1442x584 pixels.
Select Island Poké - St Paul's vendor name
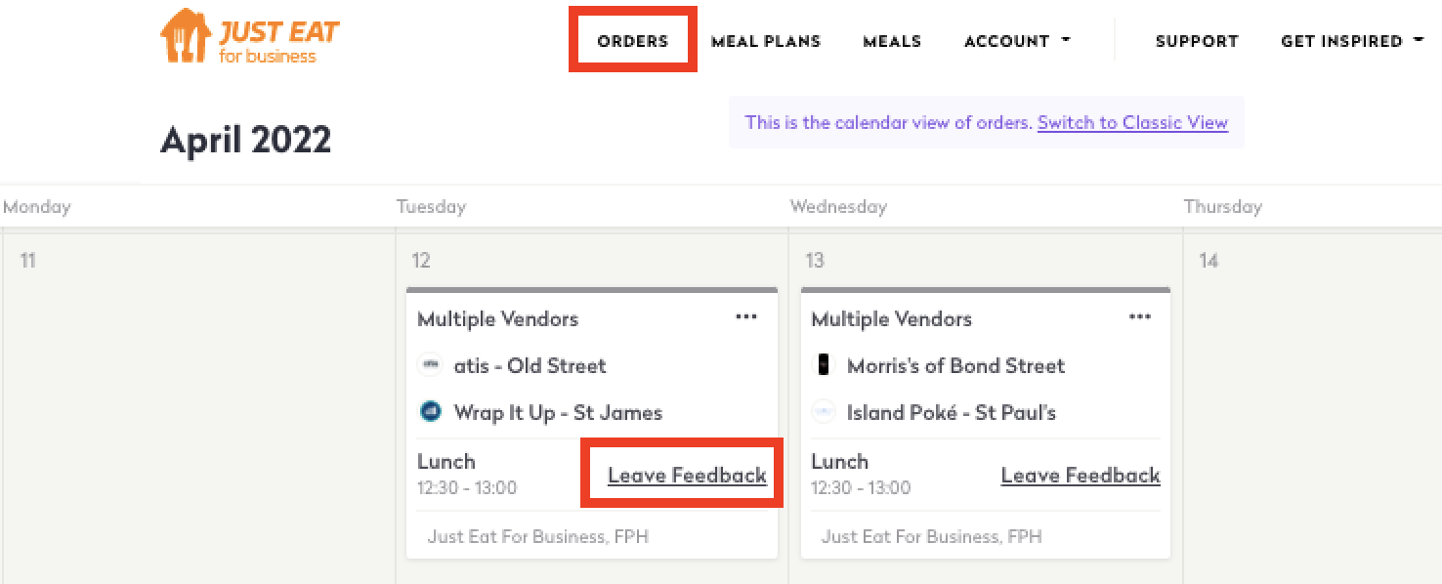(x=952, y=413)
